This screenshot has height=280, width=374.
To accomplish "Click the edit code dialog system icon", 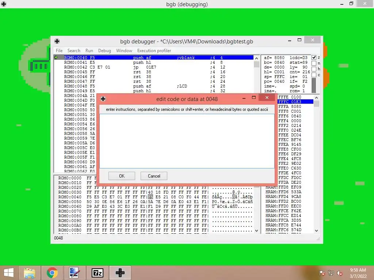I will [103, 99].
